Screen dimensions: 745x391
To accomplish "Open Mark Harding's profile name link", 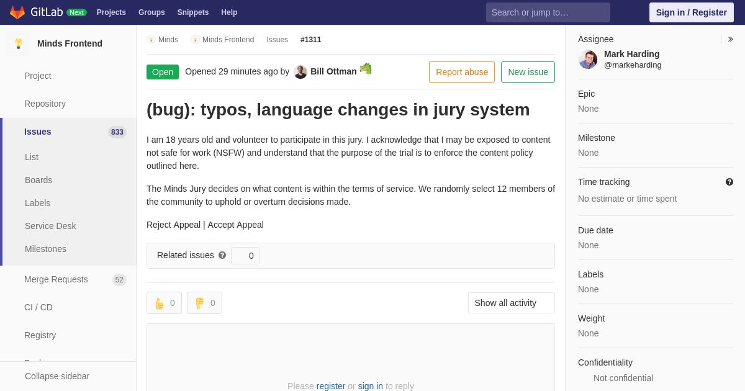I will (x=632, y=54).
